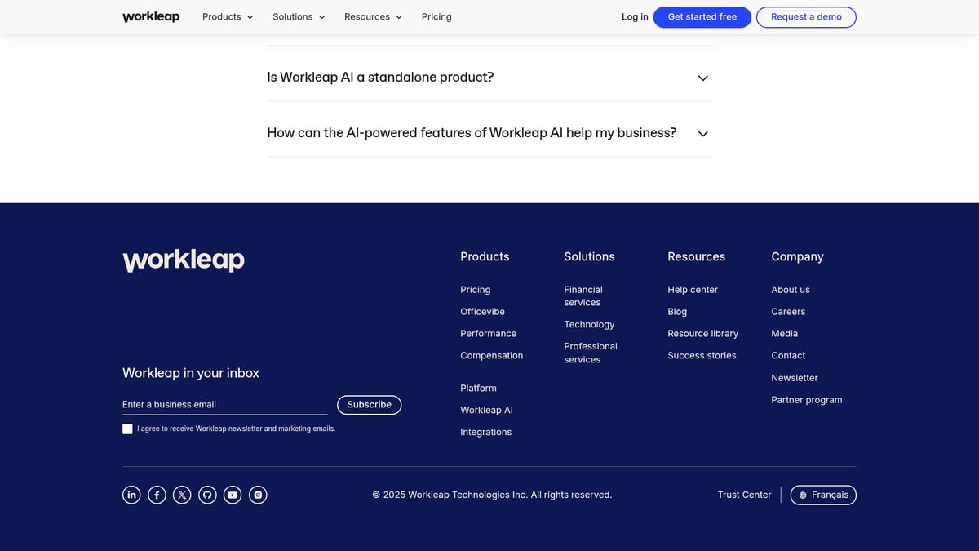Click the Instagram icon

(x=258, y=494)
